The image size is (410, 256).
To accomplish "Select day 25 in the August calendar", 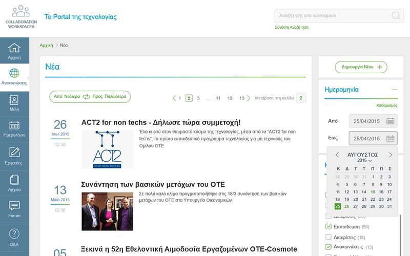I will [x=338, y=206].
